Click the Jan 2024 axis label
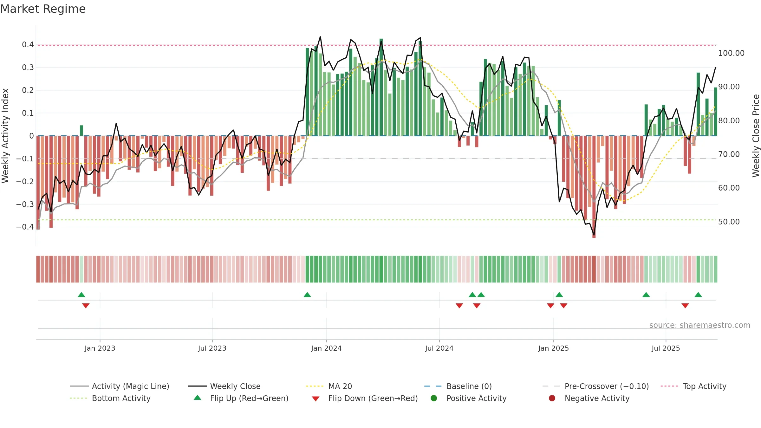This screenshot has width=761, height=428. pos(326,348)
